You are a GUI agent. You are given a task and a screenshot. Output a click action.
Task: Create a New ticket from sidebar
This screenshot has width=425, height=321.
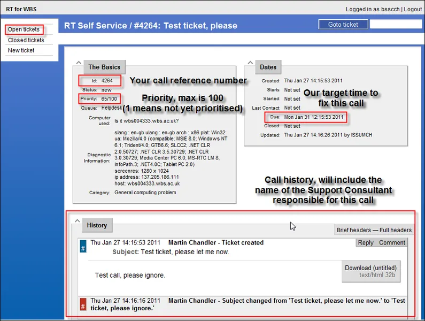pos(21,50)
